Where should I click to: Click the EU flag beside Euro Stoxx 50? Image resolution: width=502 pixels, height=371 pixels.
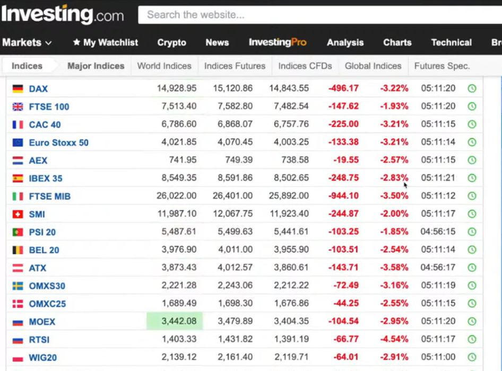[x=18, y=143]
